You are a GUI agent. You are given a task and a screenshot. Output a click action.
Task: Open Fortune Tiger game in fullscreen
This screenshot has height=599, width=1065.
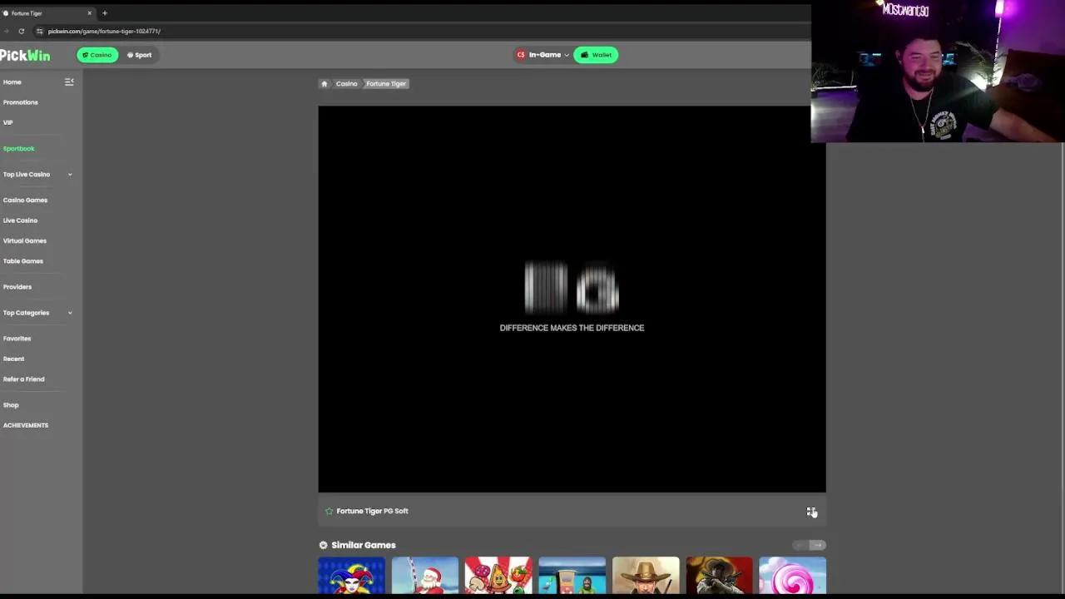tap(811, 512)
